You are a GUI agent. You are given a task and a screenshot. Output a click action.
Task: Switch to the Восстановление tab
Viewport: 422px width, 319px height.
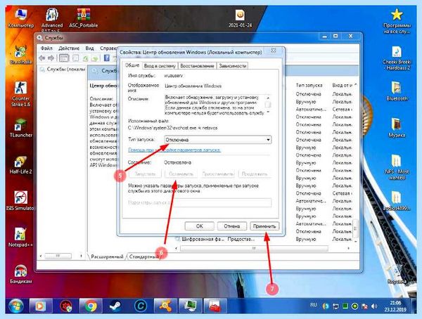click(x=197, y=65)
